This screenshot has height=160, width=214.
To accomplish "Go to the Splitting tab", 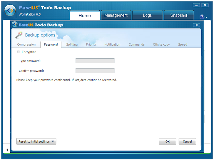I will tap(72, 44).
